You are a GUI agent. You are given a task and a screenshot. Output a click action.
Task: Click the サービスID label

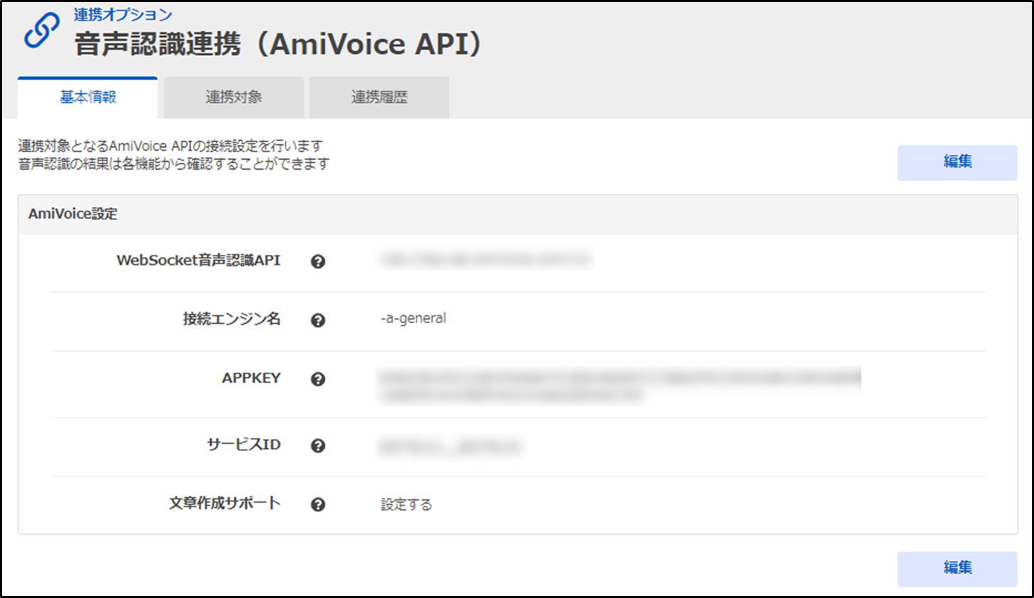pos(244,445)
